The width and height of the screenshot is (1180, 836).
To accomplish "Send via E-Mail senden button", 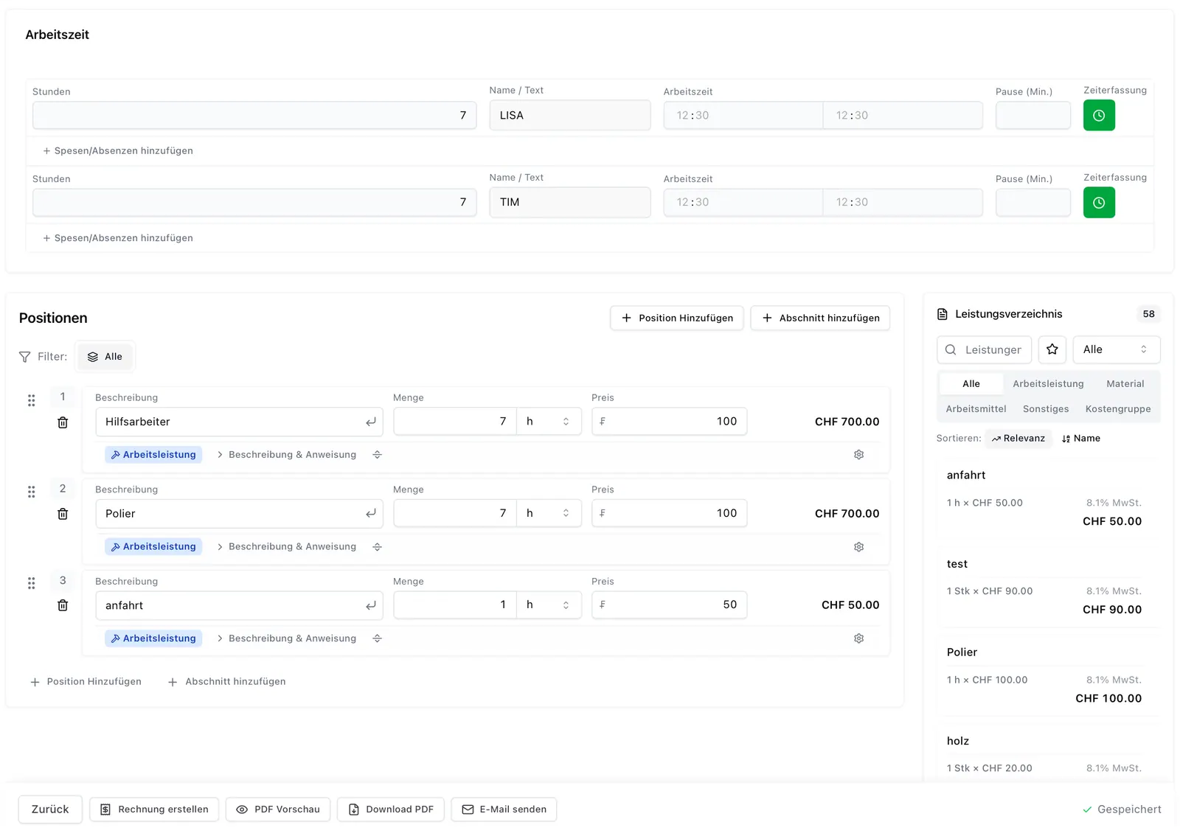I will tap(504, 809).
